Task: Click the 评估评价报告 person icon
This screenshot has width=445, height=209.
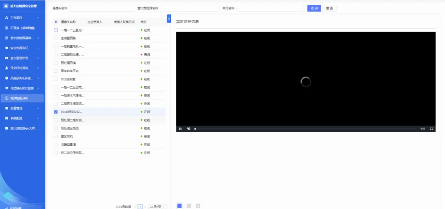Action: pos(7,68)
